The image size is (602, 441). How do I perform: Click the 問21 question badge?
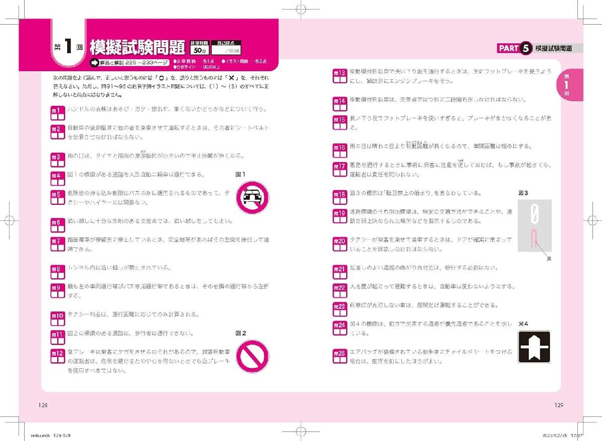(340, 271)
